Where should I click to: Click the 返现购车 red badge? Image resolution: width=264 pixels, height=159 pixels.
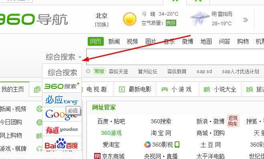(233, 121)
